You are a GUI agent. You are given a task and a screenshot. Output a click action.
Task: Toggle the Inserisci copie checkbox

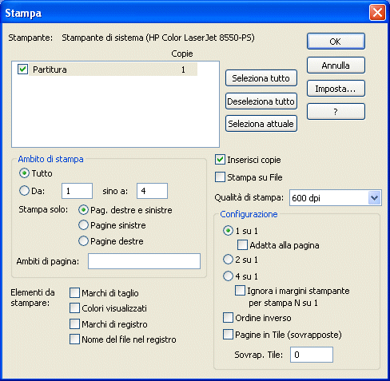pos(220,160)
